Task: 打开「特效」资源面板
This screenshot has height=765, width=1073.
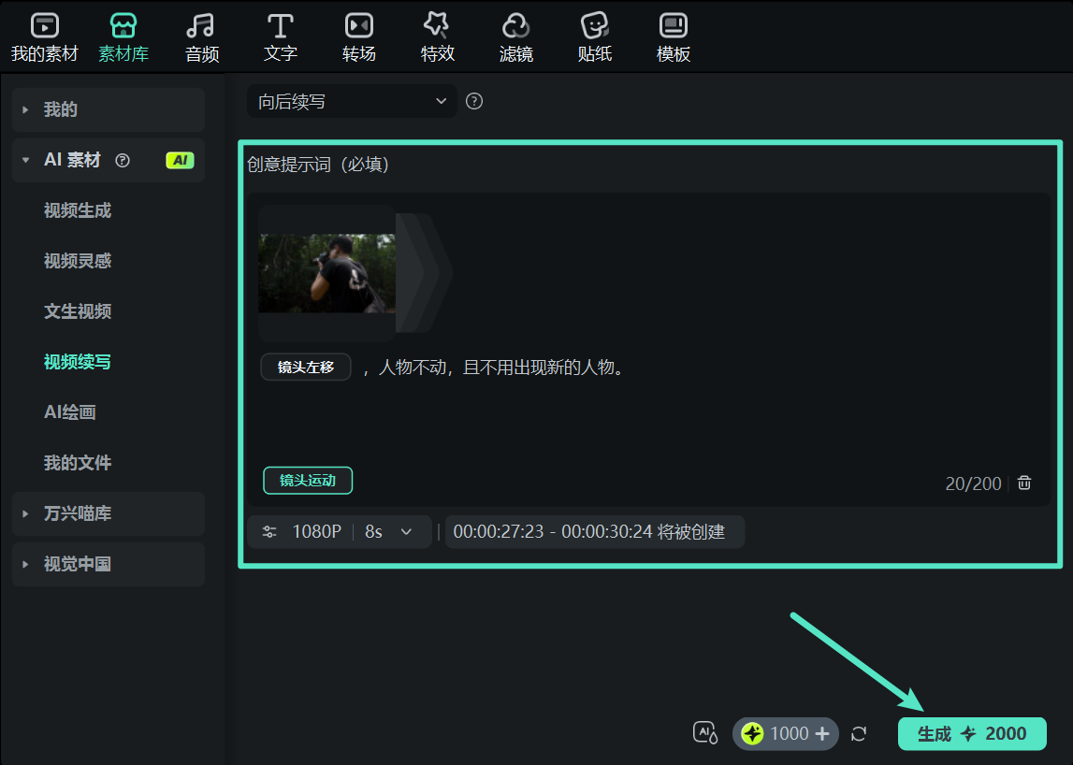Action: 437,36
